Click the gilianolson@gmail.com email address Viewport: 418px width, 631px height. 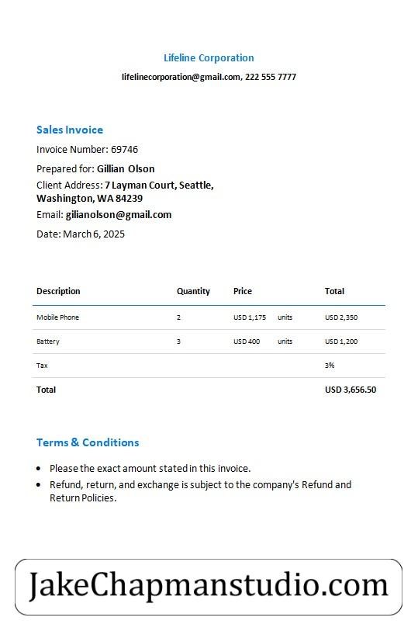coord(119,214)
